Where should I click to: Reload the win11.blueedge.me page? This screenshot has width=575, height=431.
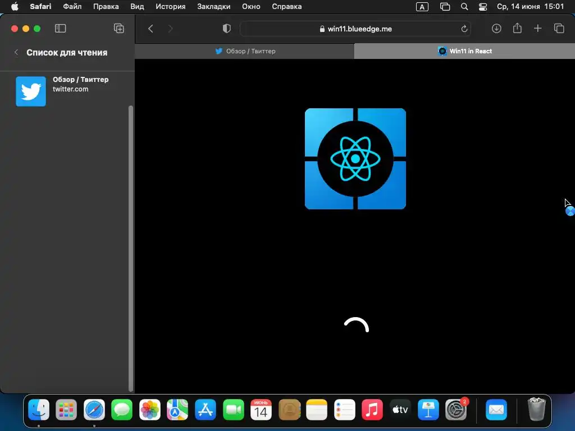tap(464, 29)
